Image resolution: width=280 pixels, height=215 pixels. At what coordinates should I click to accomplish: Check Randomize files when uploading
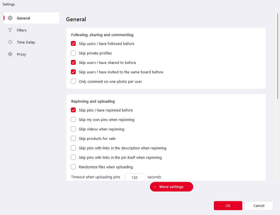point(73,167)
